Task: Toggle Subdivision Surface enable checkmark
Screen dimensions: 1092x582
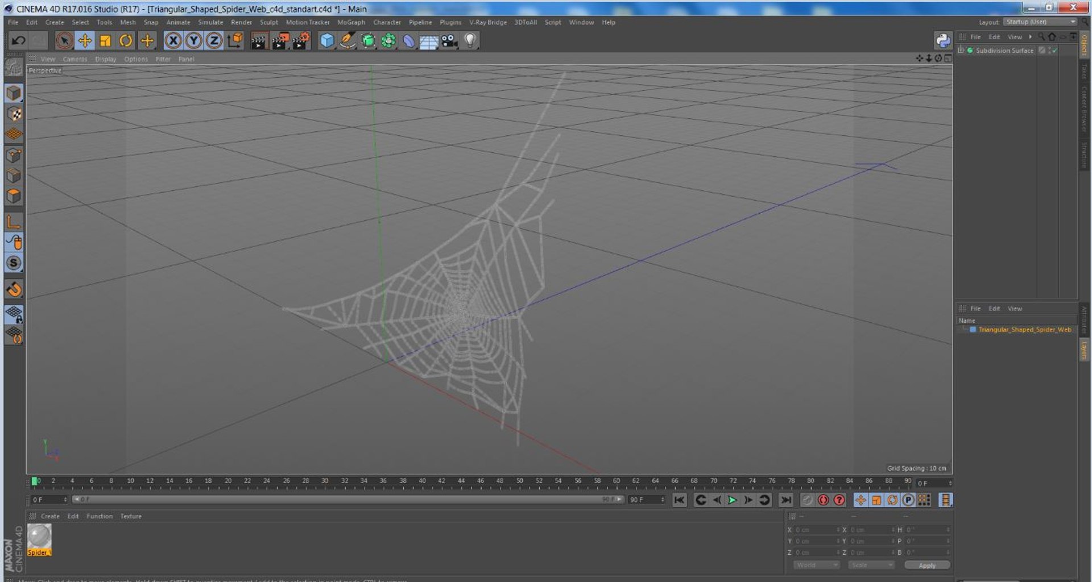Action: [x=1054, y=51]
